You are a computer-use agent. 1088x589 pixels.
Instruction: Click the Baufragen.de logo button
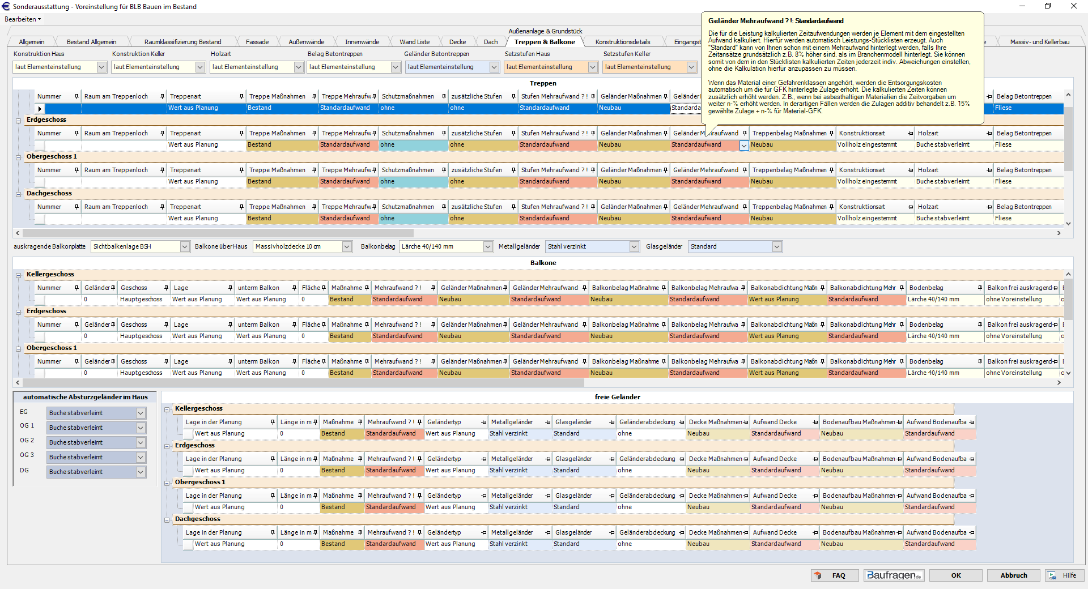tap(894, 575)
